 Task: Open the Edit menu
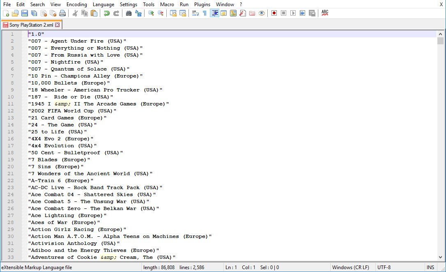21,4
